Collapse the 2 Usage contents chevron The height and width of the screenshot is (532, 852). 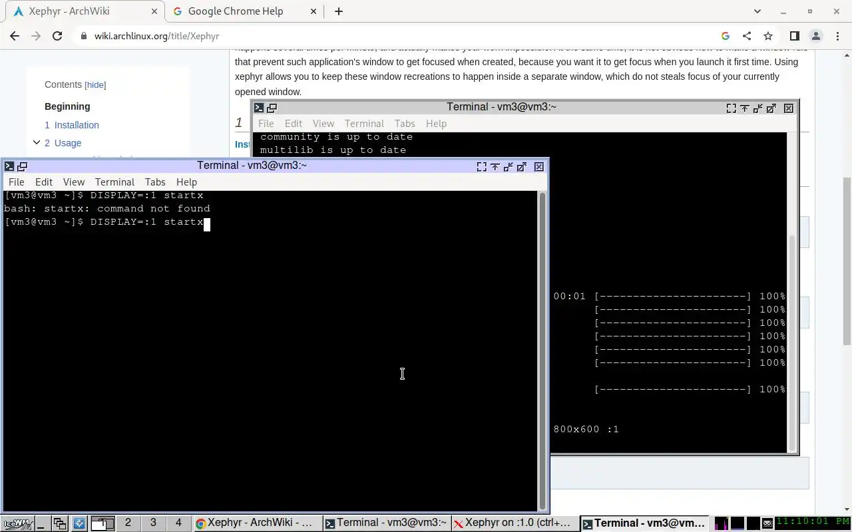[x=37, y=142]
